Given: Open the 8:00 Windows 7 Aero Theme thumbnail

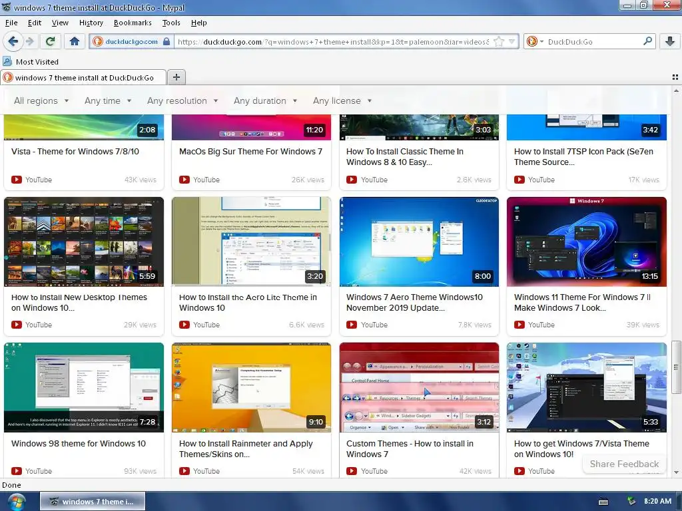Looking at the screenshot, I should (x=419, y=242).
